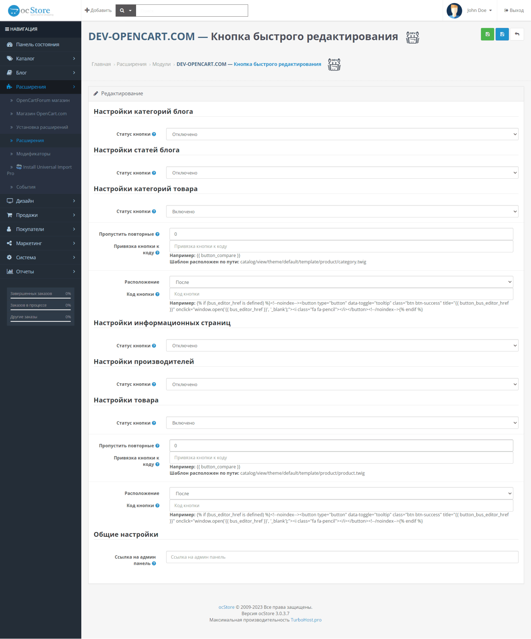
Task: Click Выход logout link
Action: coord(514,11)
